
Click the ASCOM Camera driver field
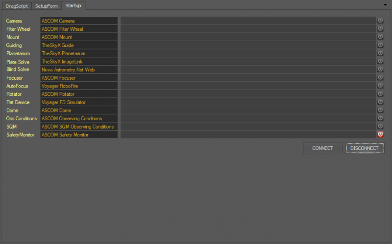(79, 21)
